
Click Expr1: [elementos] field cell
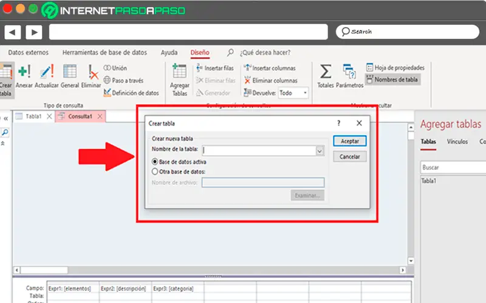coord(73,288)
